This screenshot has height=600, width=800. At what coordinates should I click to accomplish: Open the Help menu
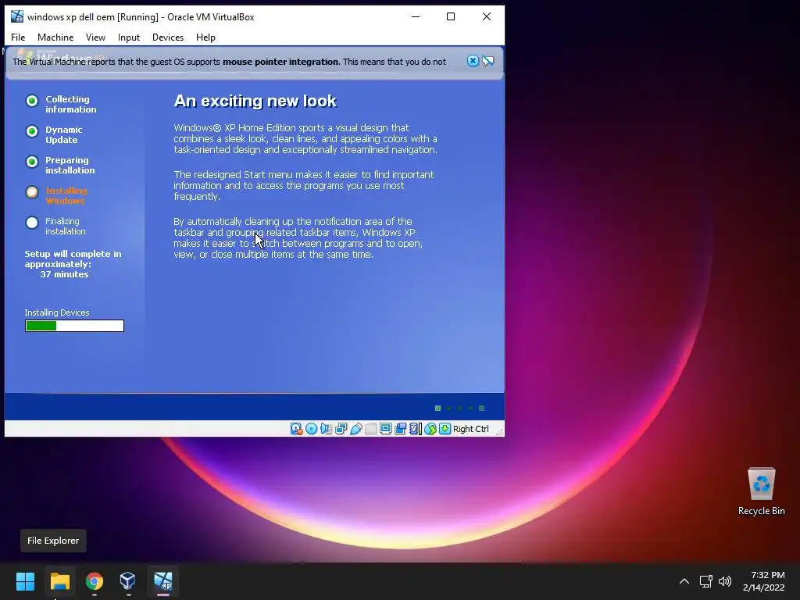coord(205,37)
